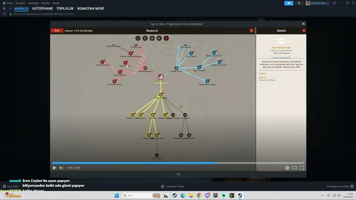Seek in the blue video progress bar
The width and height of the screenshot is (356, 200).
[178, 163]
